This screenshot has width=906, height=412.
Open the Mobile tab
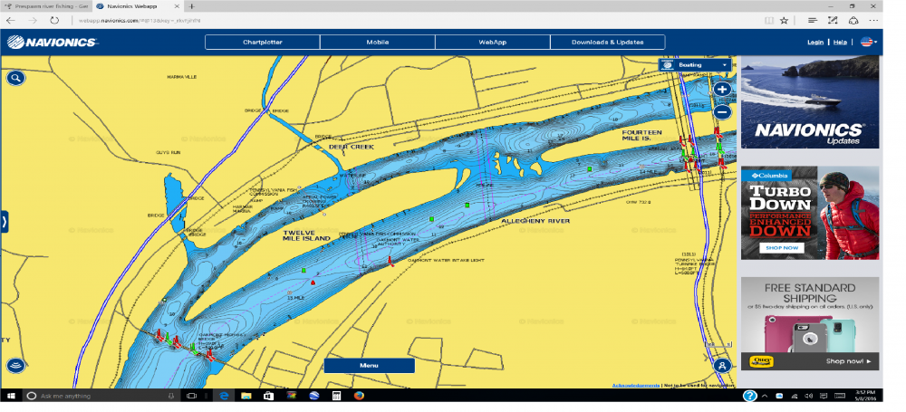coord(377,43)
